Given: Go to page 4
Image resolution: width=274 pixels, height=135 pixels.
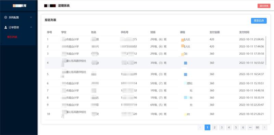Looking at the screenshot, I should tap(229, 127).
